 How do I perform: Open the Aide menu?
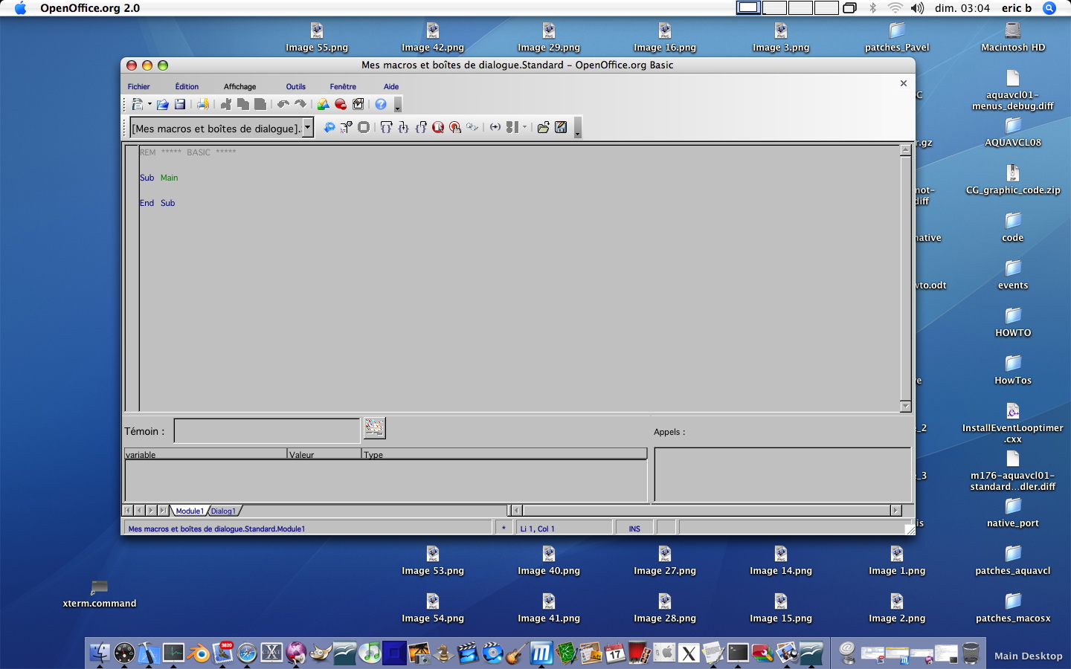pos(391,86)
